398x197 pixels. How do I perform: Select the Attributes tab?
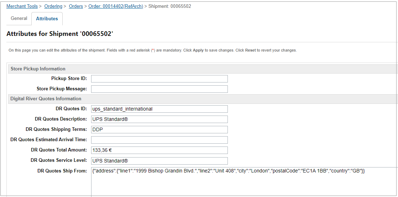coord(47,19)
